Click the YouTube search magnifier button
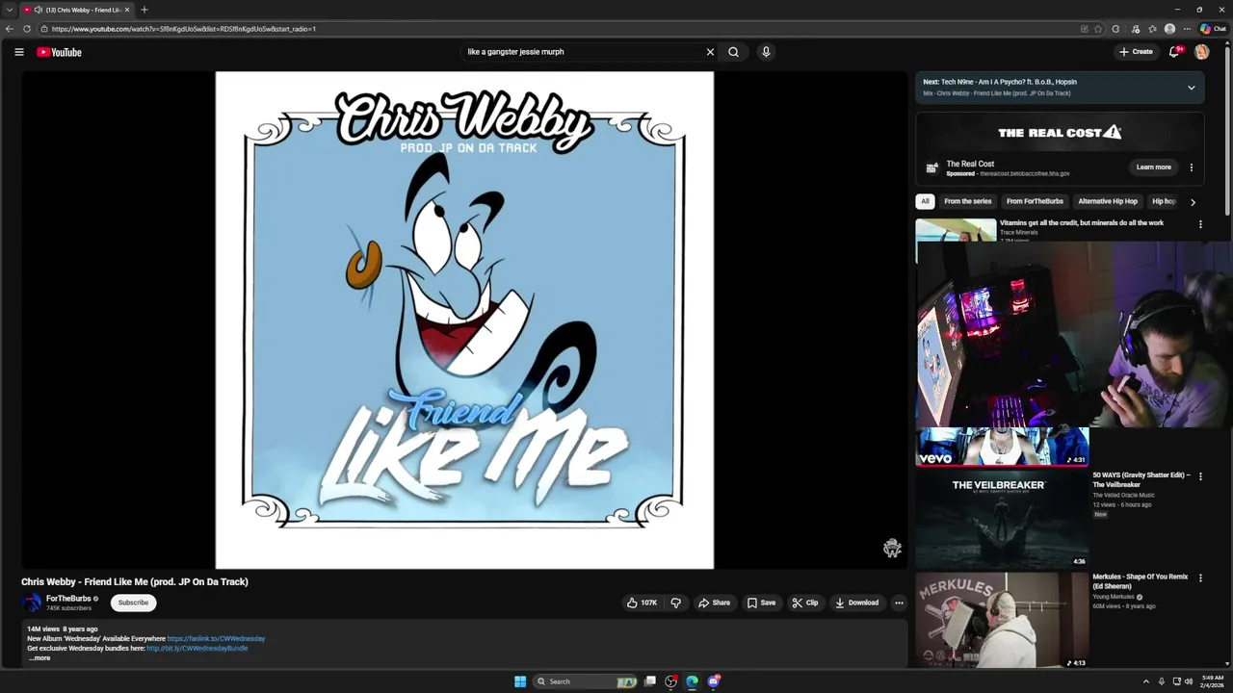 (733, 52)
